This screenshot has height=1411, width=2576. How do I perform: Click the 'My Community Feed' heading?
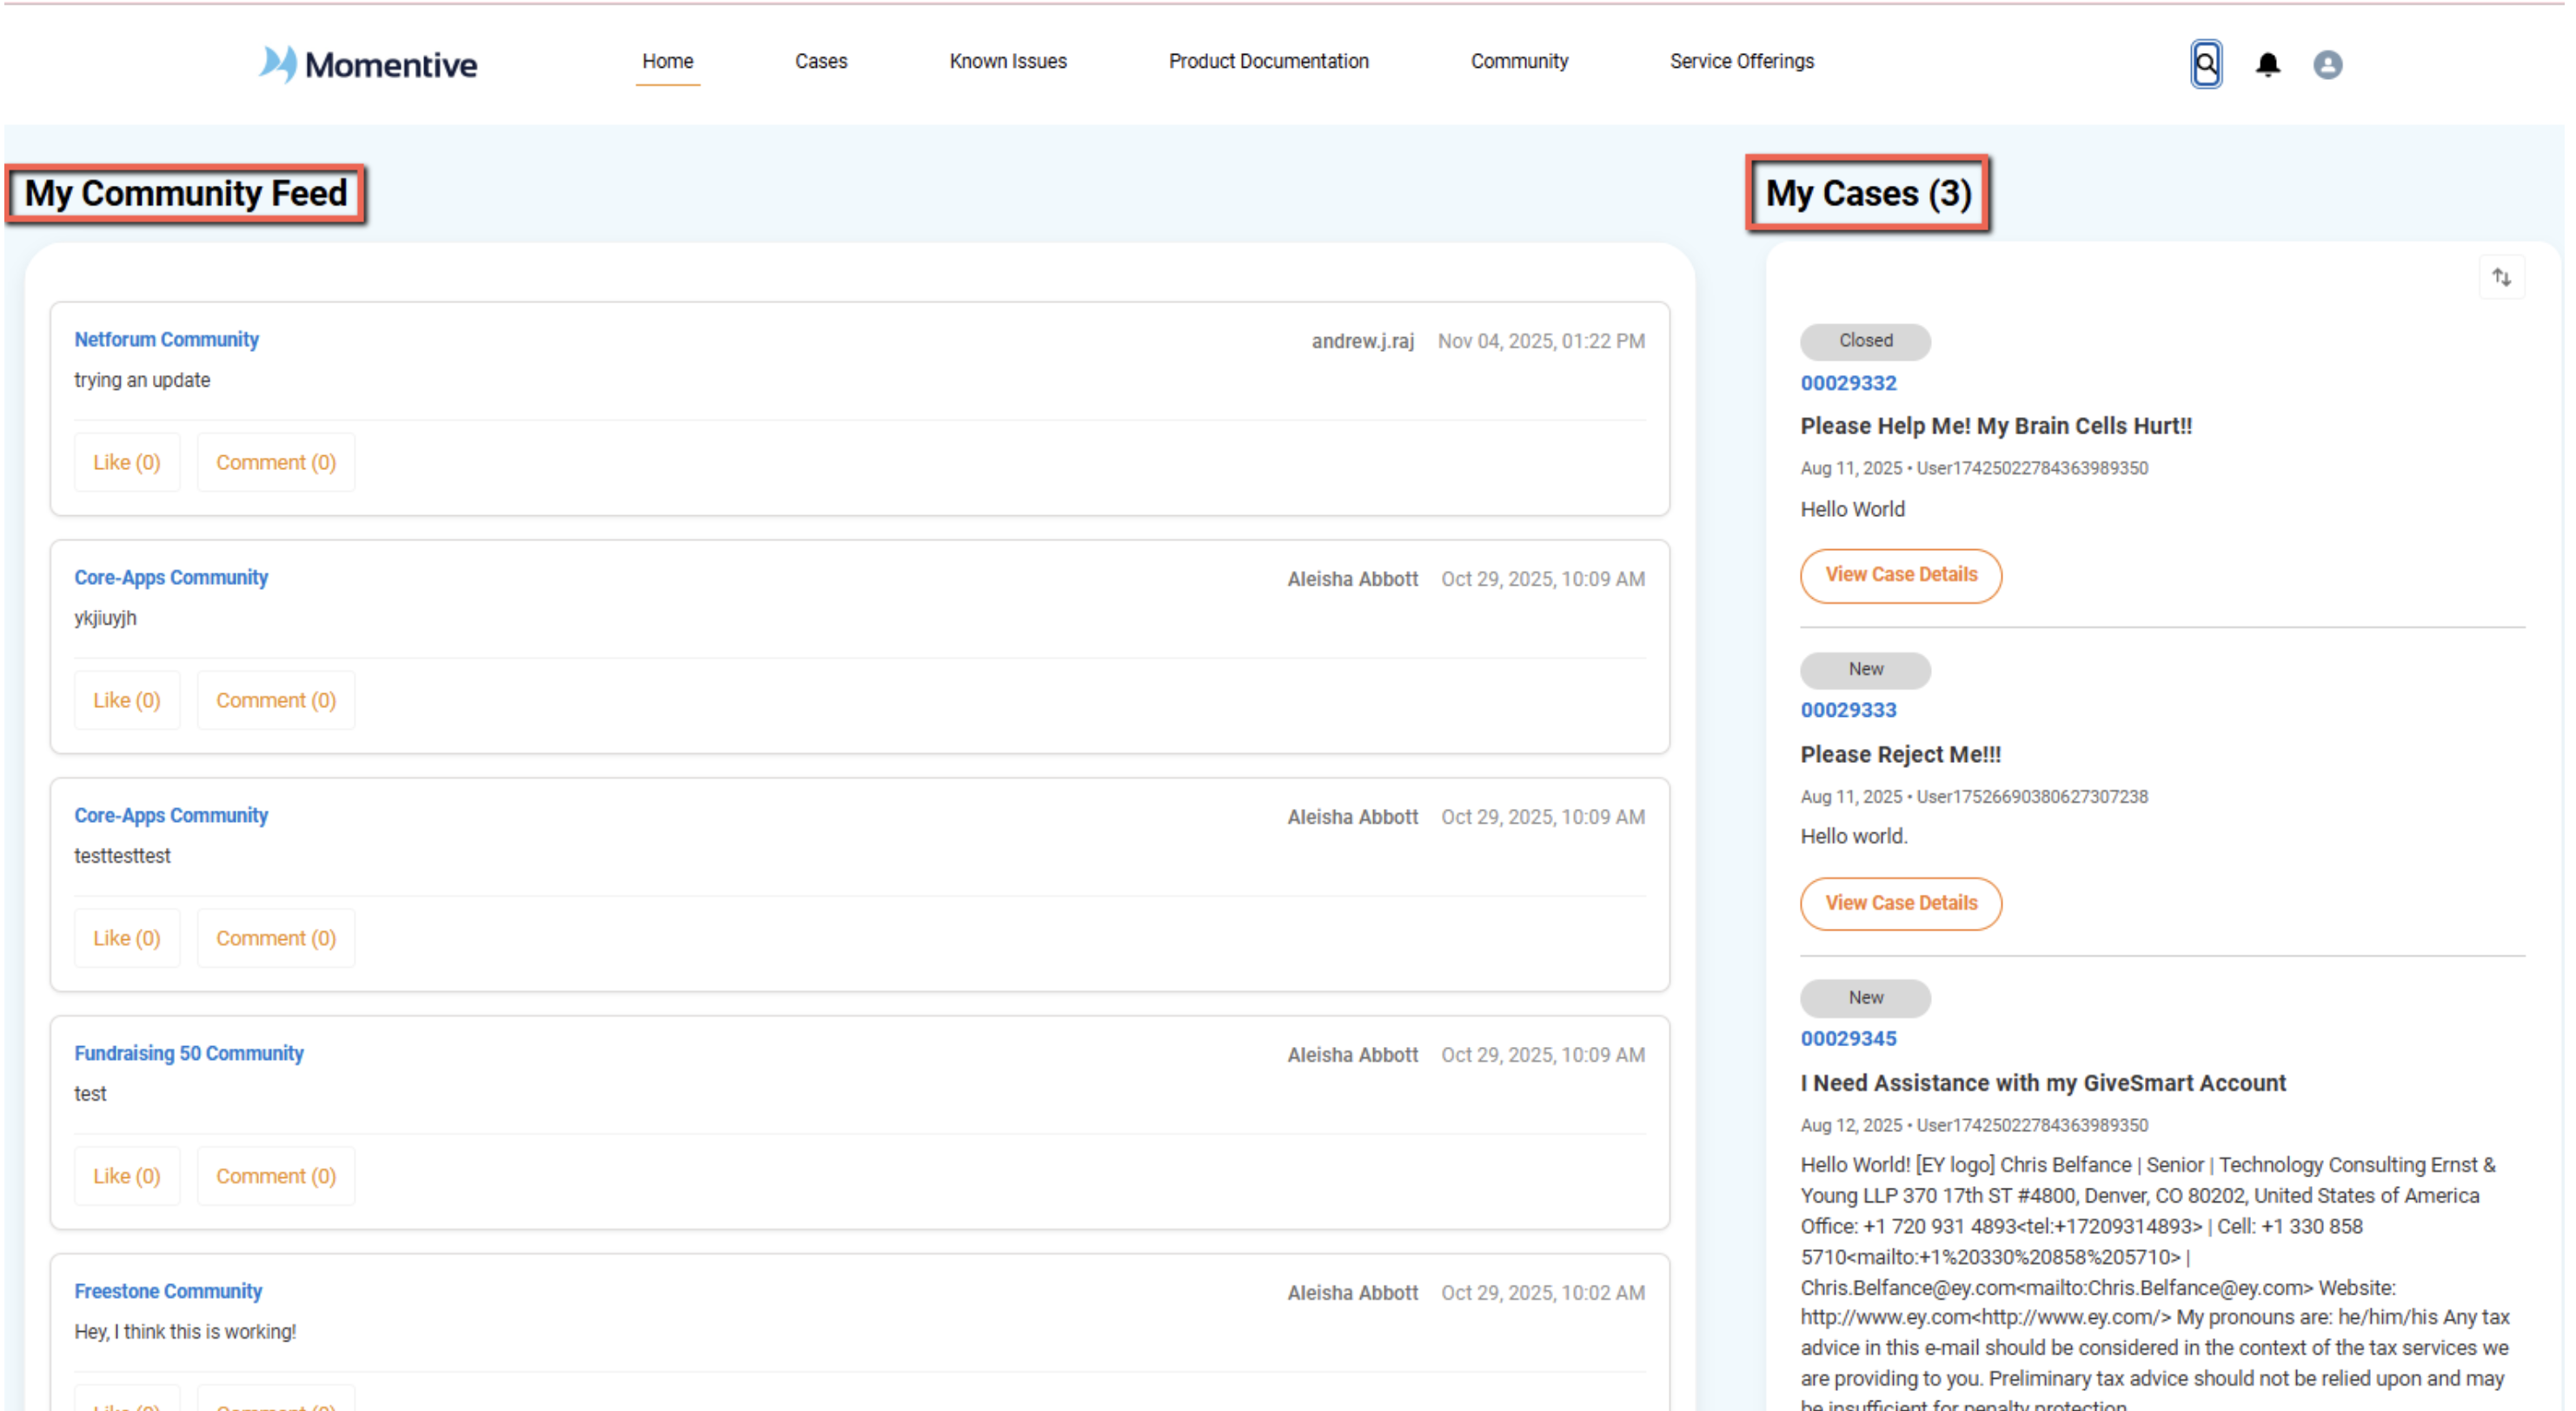point(186,193)
